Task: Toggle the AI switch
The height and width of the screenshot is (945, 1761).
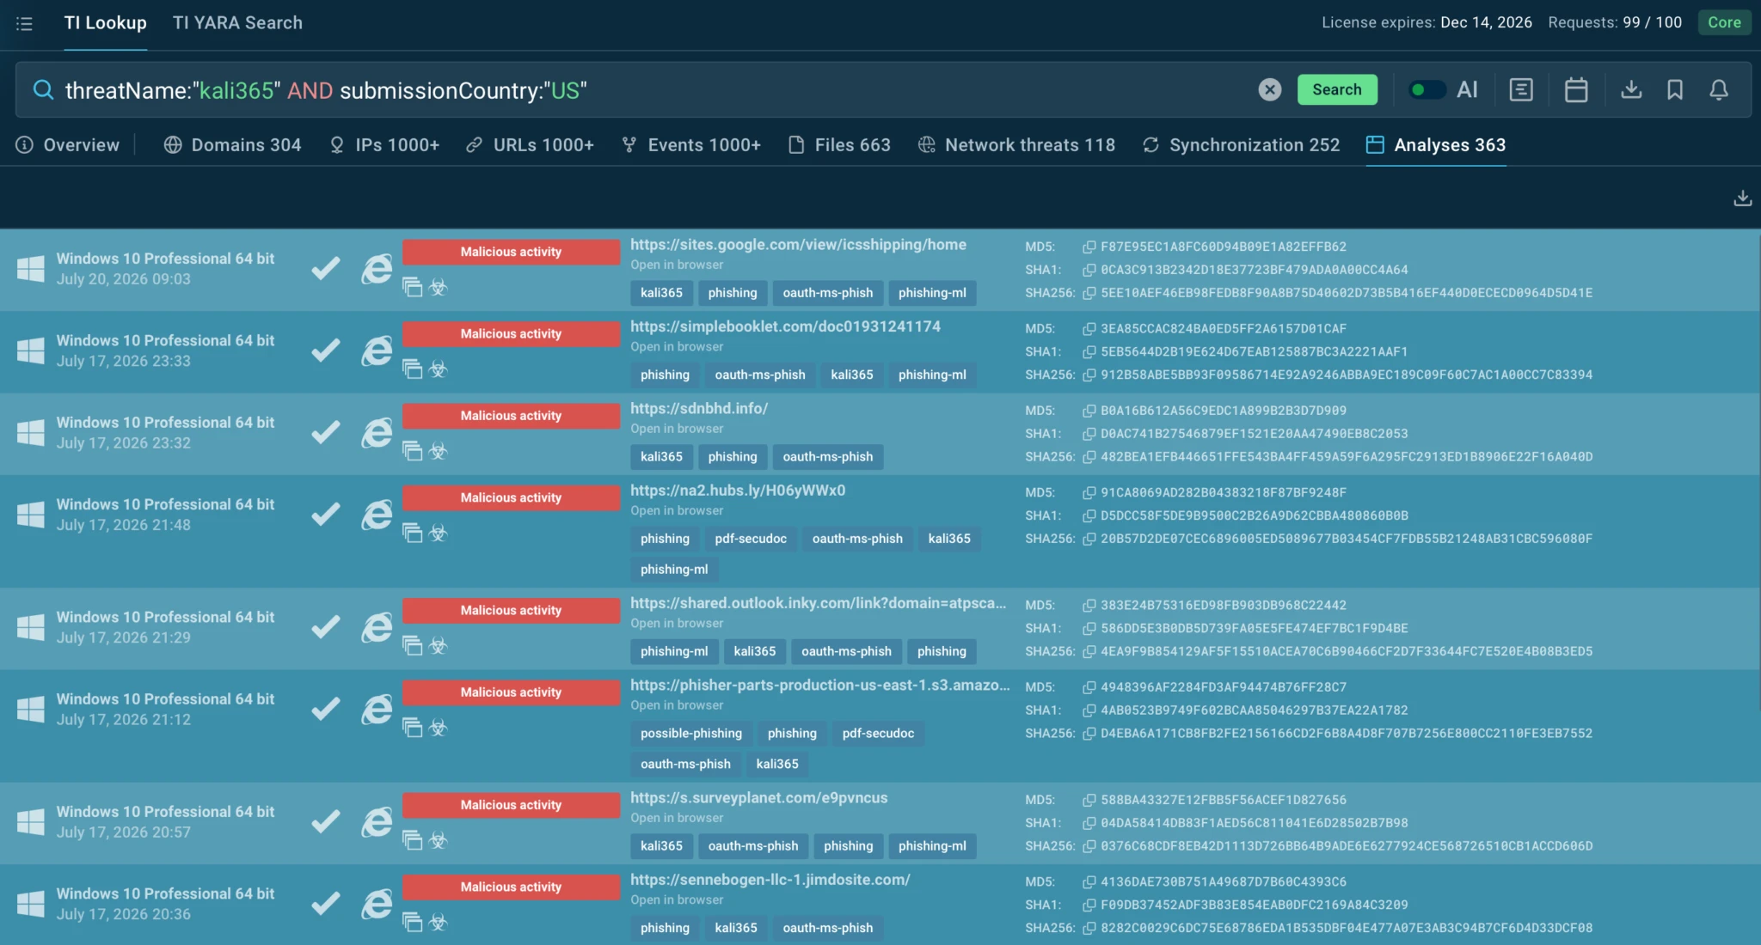Action: click(x=1427, y=89)
